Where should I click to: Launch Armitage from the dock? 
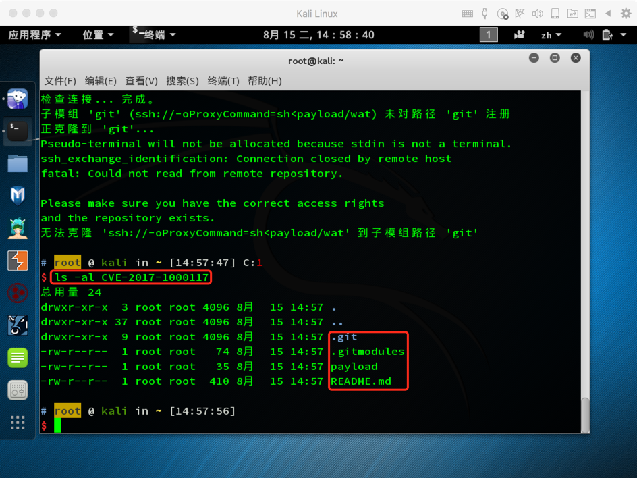(18, 228)
